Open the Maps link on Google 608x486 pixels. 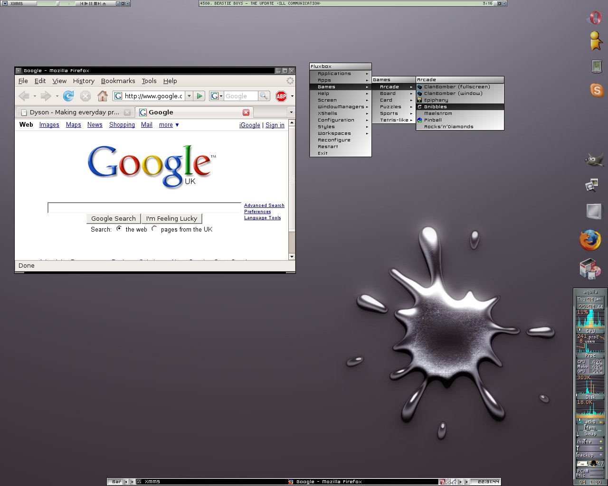tap(73, 125)
